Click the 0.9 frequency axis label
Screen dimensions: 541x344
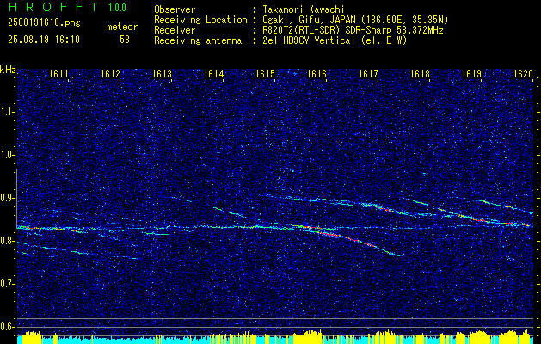(7, 198)
